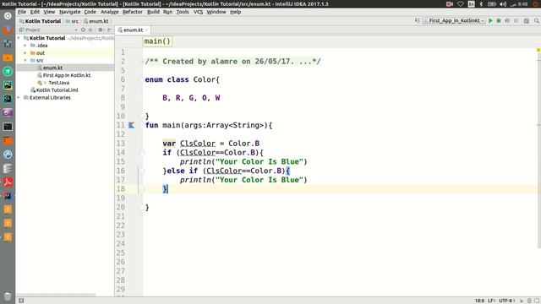Open Project Structure from toolbar
The height and width of the screenshot is (304, 541).
pos(526,20)
